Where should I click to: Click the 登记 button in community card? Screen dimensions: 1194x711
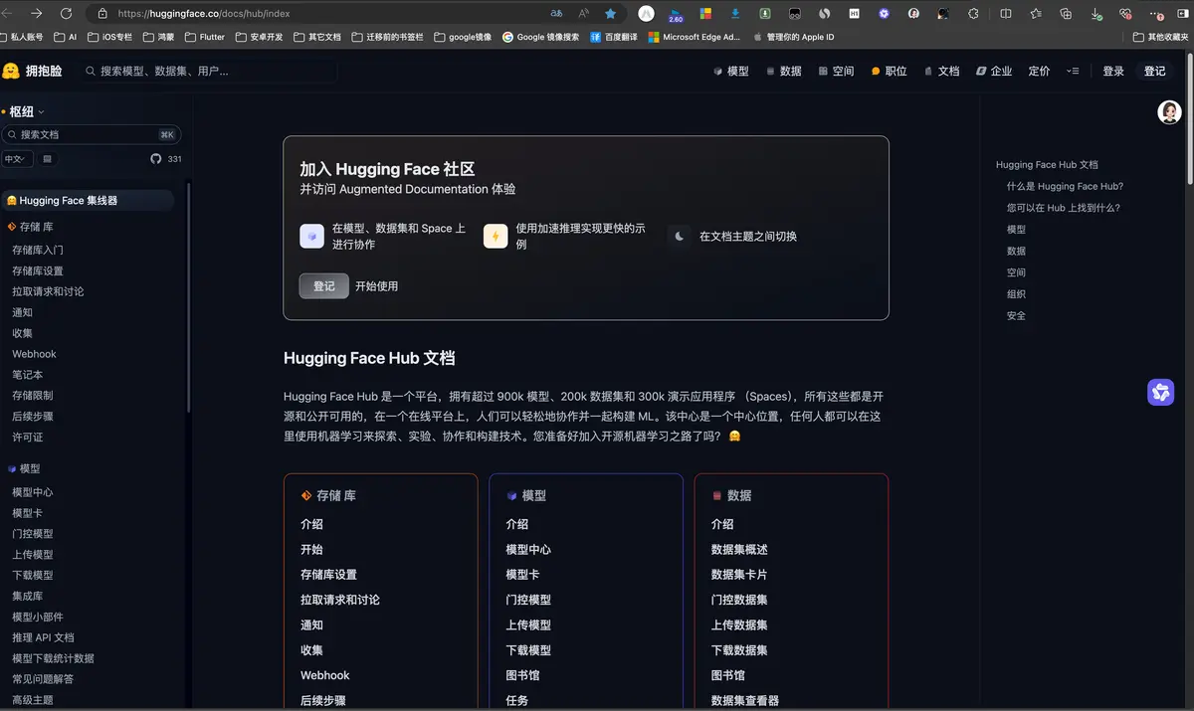pyautogui.click(x=324, y=286)
